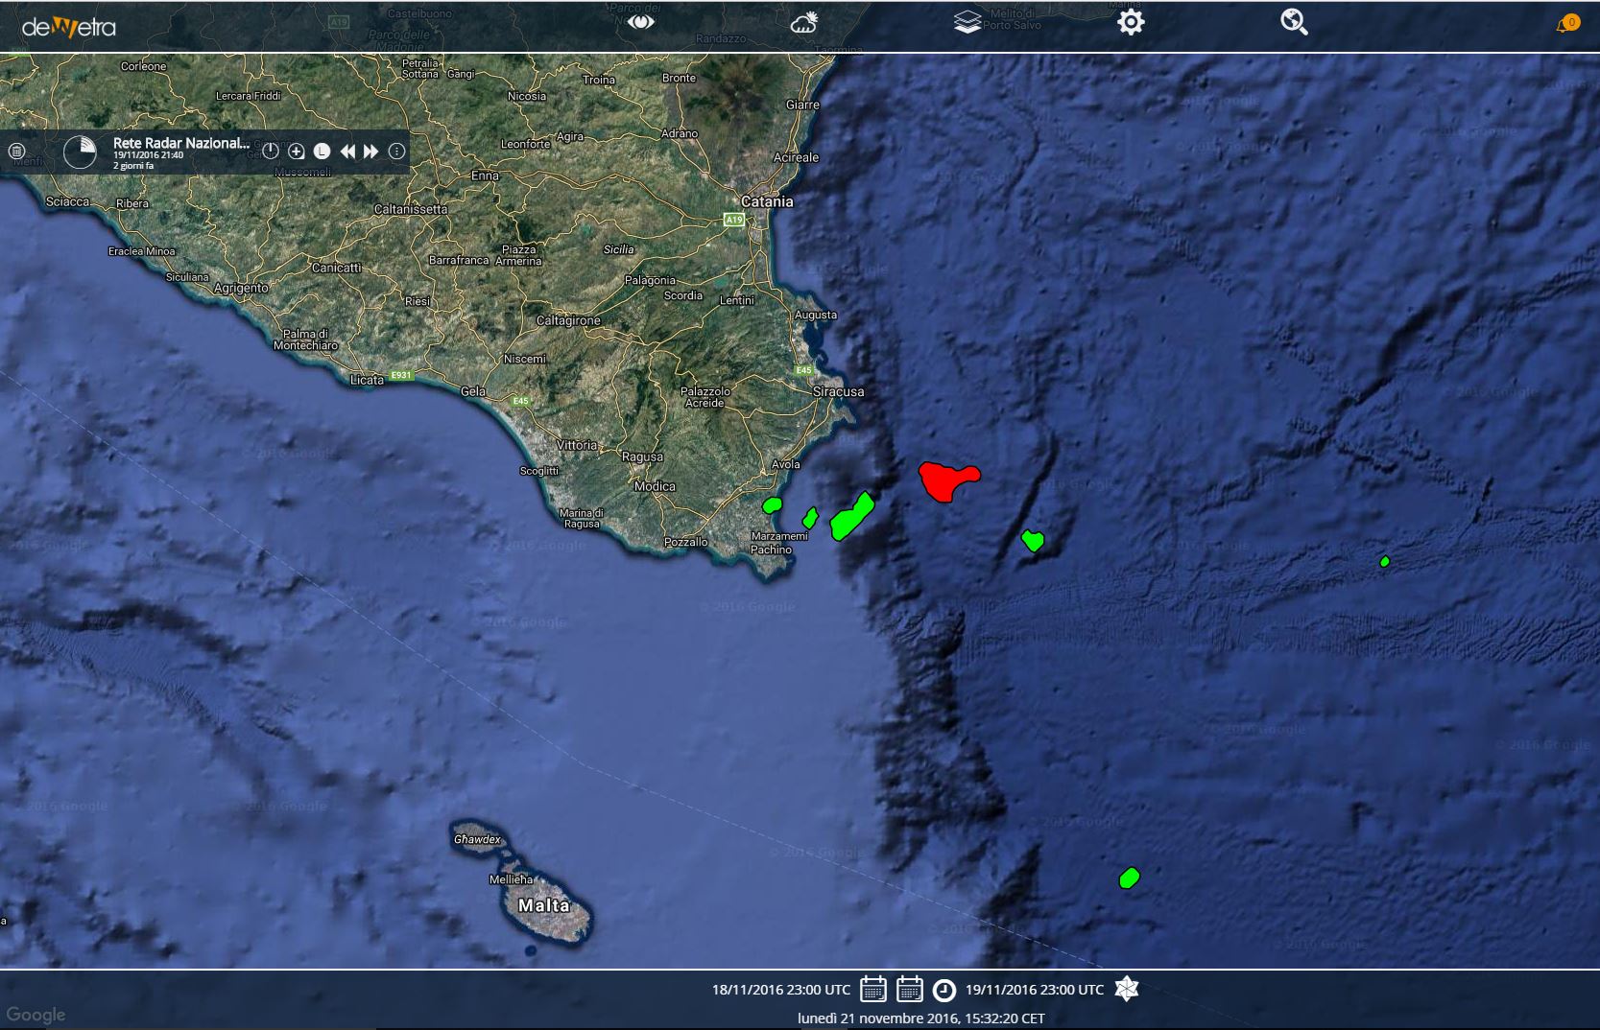Open the end date calendar picker
Screen dimensions: 1600x1030
[x=909, y=989]
